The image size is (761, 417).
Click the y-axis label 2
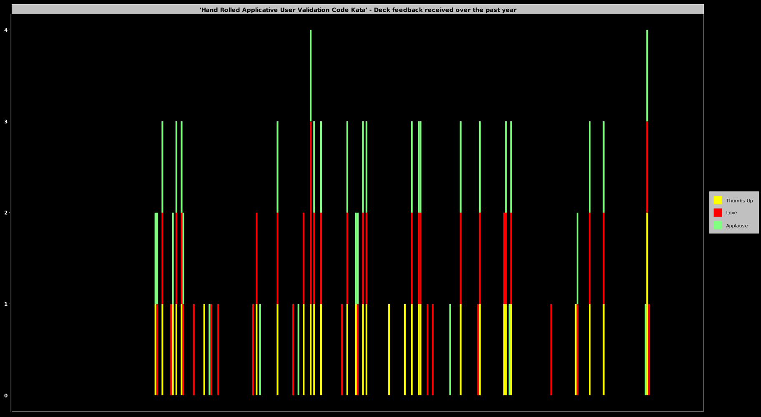(6, 213)
